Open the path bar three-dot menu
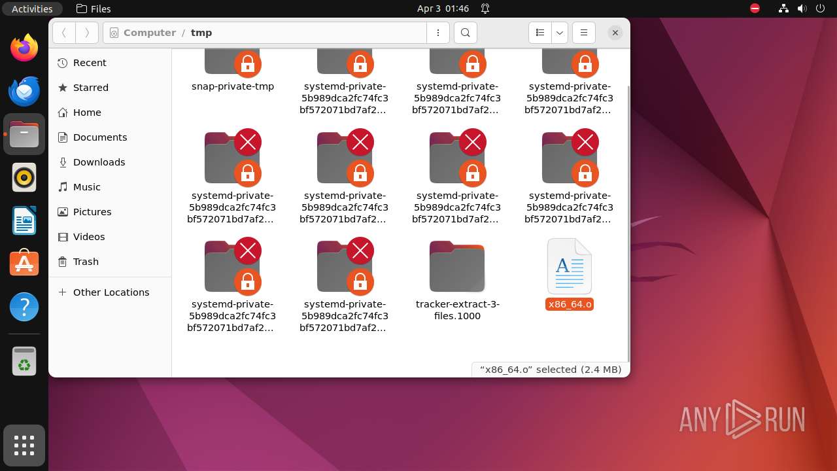Screen dimensions: 837x471 437,33
